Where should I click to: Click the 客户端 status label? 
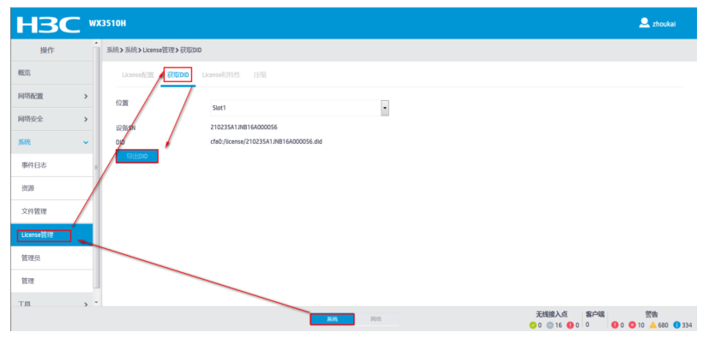click(595, 314)
